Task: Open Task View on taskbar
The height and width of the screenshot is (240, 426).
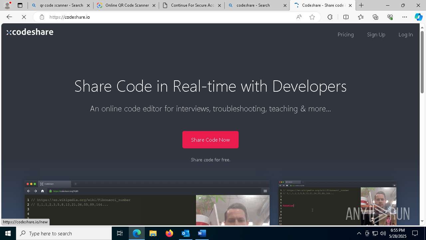Action: tap(120, 233)
